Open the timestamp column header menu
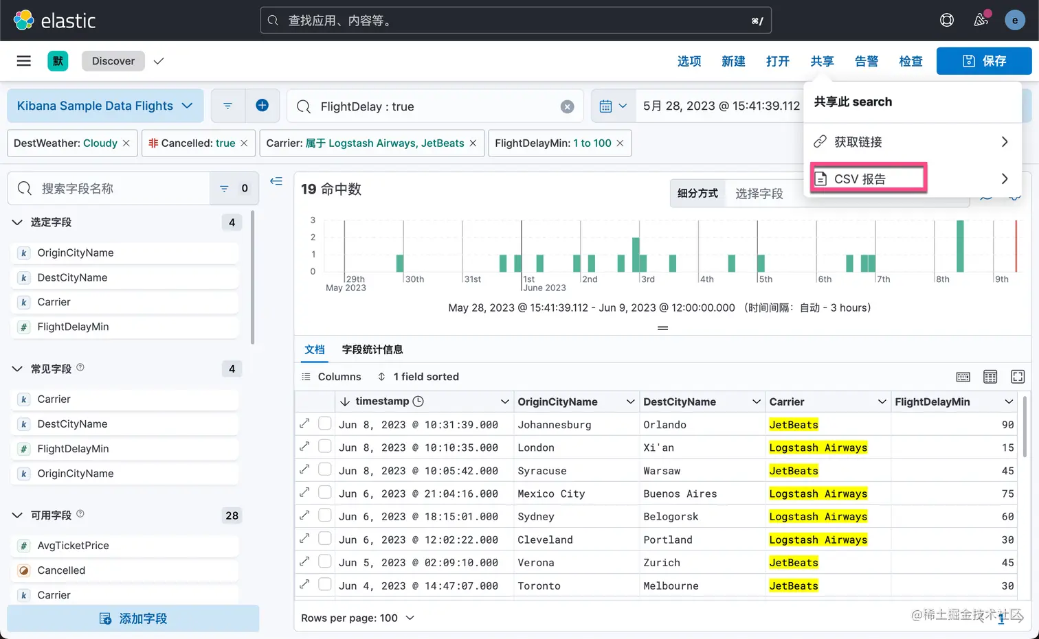The width and height of the screenshot is (1039, 639). pyautogui.click(x=504, y=402)
